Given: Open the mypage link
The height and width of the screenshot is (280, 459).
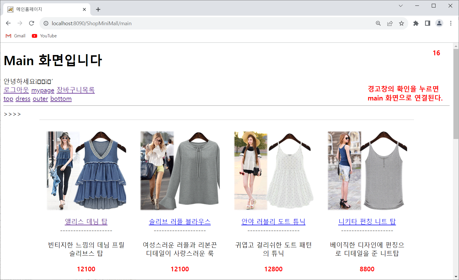Looking at the screenshot, I should point(43,90).
